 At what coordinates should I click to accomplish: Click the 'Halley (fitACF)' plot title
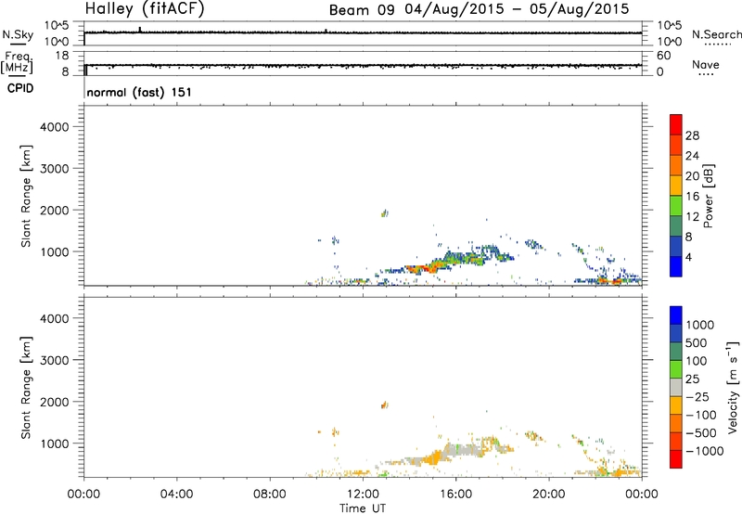(x=145, y=9)
